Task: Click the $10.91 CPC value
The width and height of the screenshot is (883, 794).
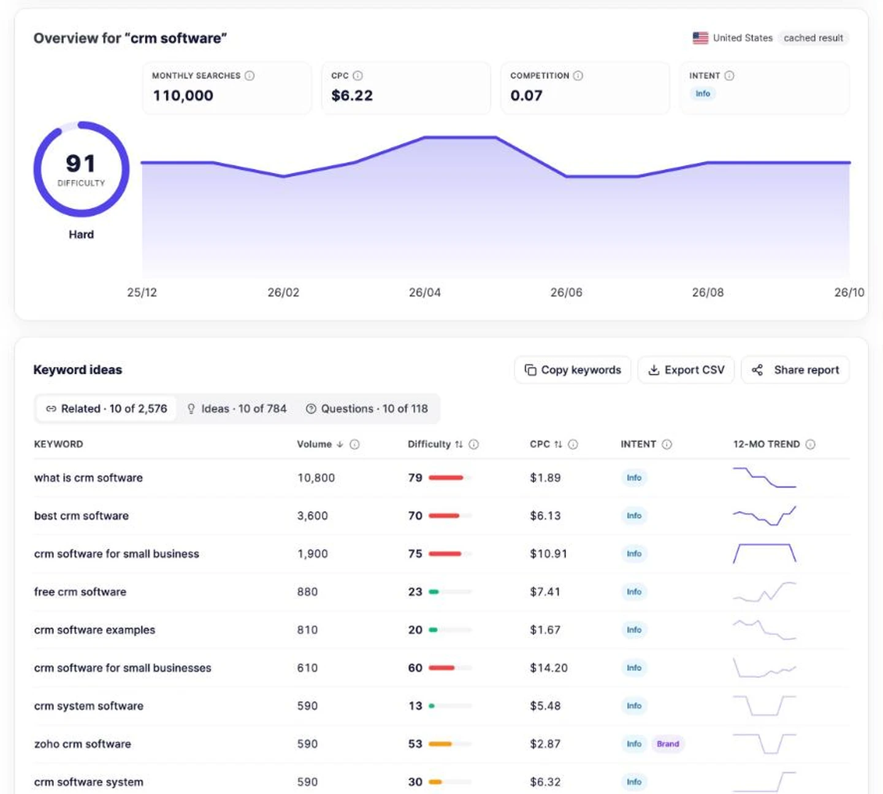Action: pyautogui.click(x=548, y=554)
